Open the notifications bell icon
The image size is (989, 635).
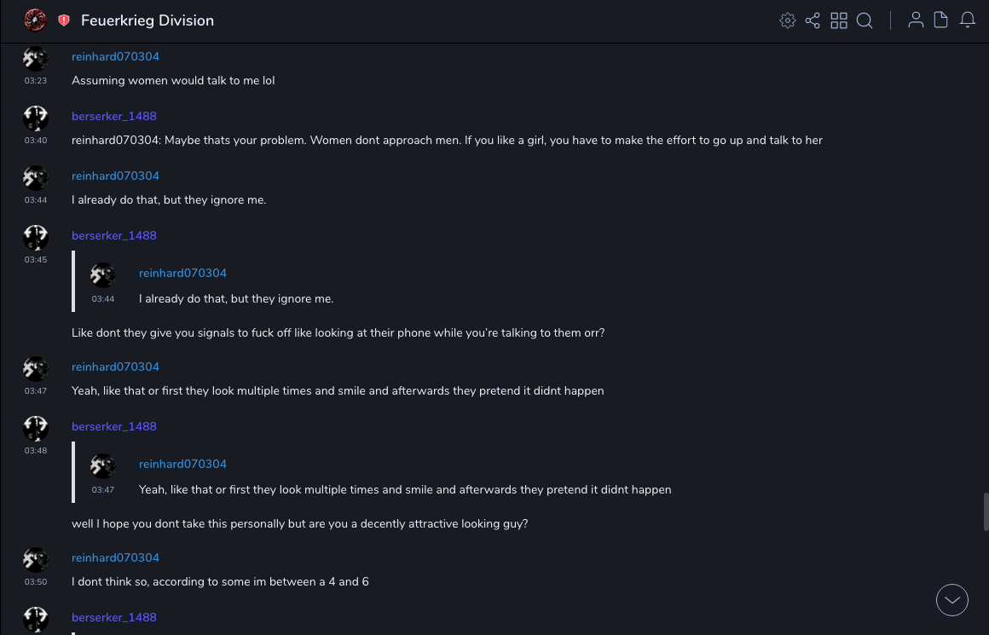coord(968,20)
